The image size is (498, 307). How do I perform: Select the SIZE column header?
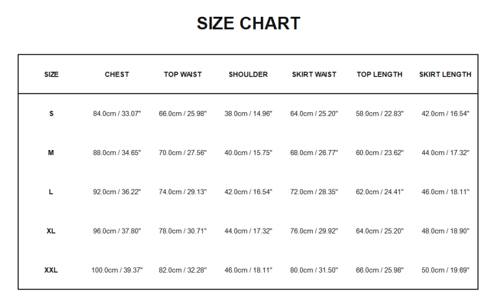52,75
